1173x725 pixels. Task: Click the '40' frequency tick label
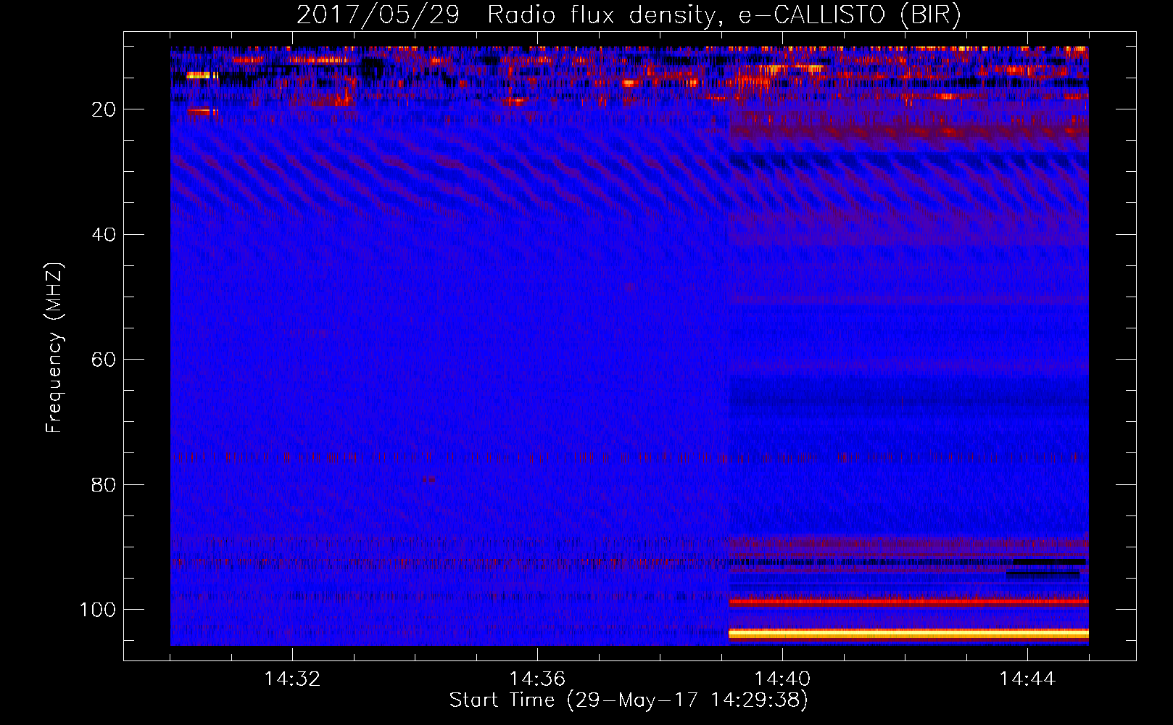104,235
